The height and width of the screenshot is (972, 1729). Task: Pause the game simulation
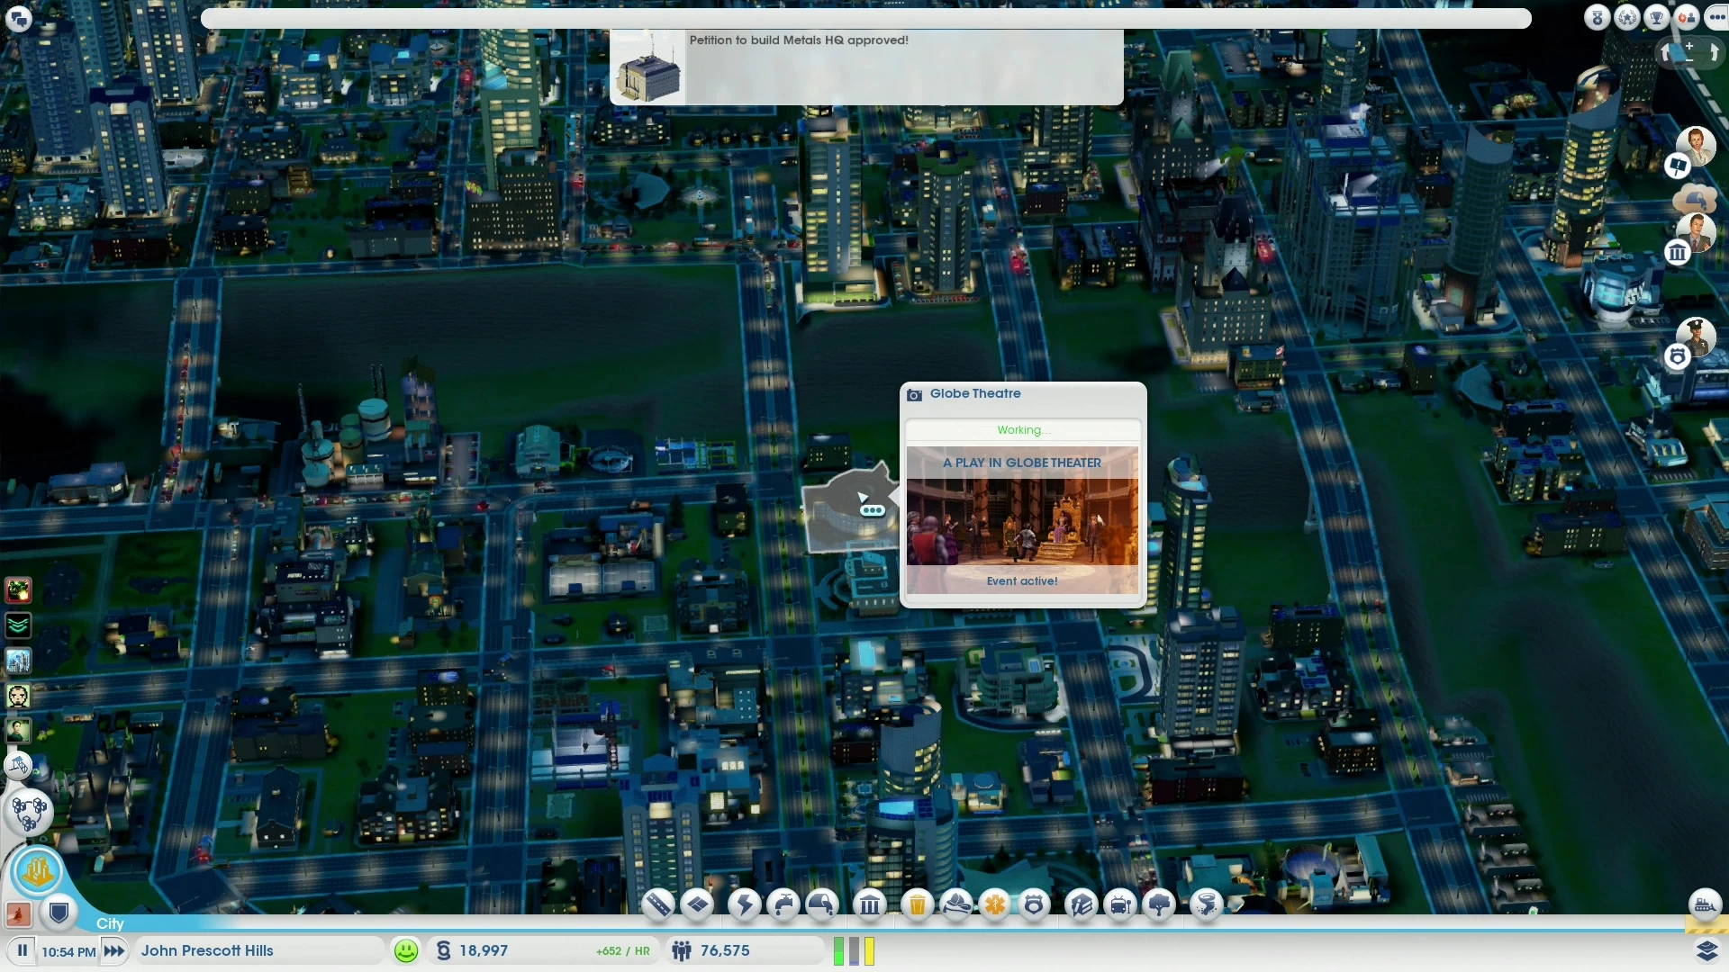click(23, 950)
